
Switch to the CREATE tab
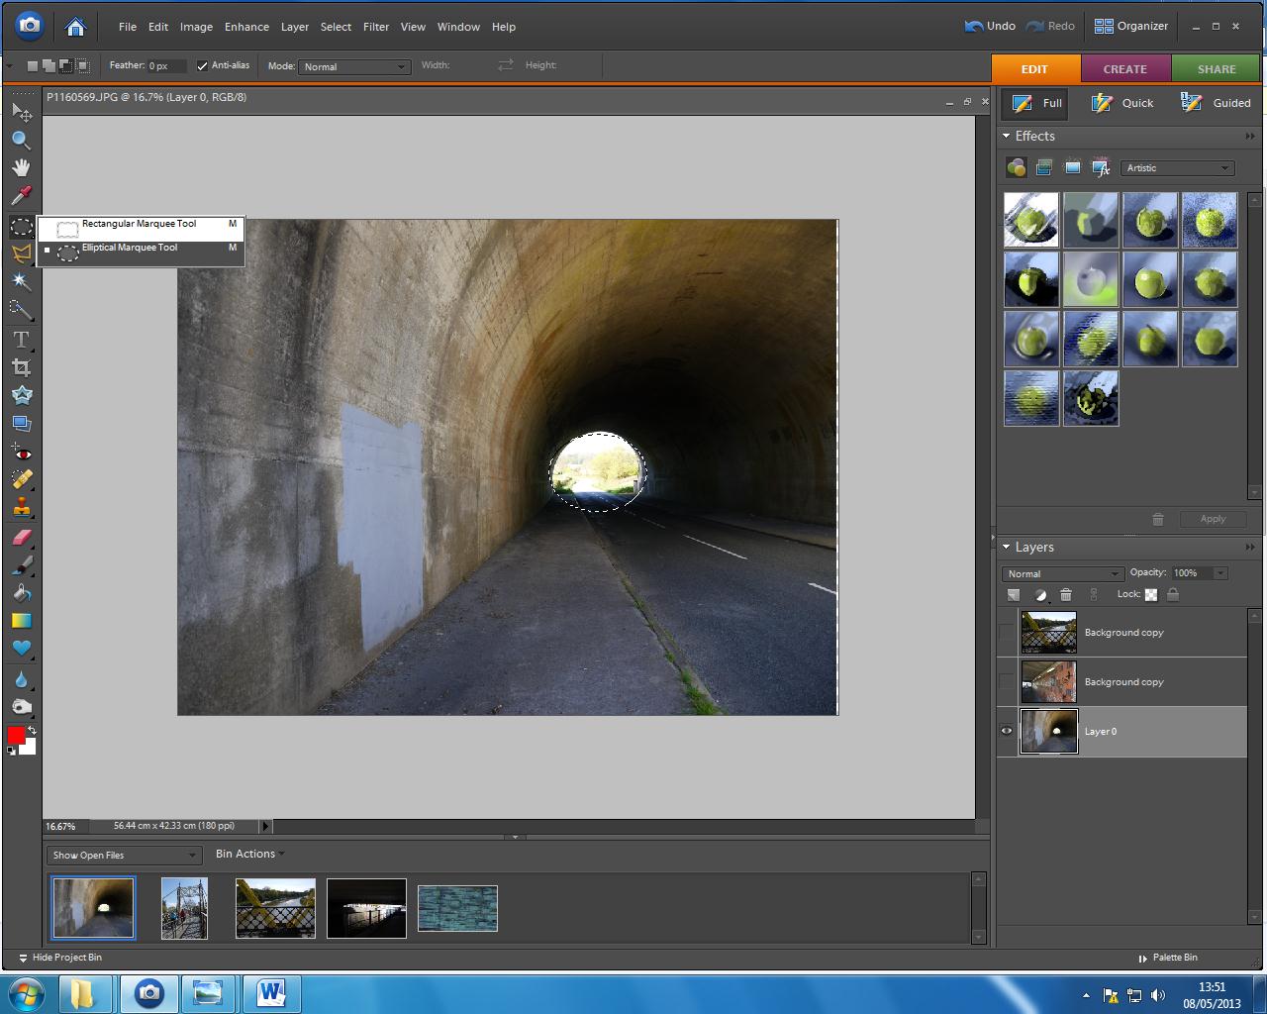(1125, 69)
